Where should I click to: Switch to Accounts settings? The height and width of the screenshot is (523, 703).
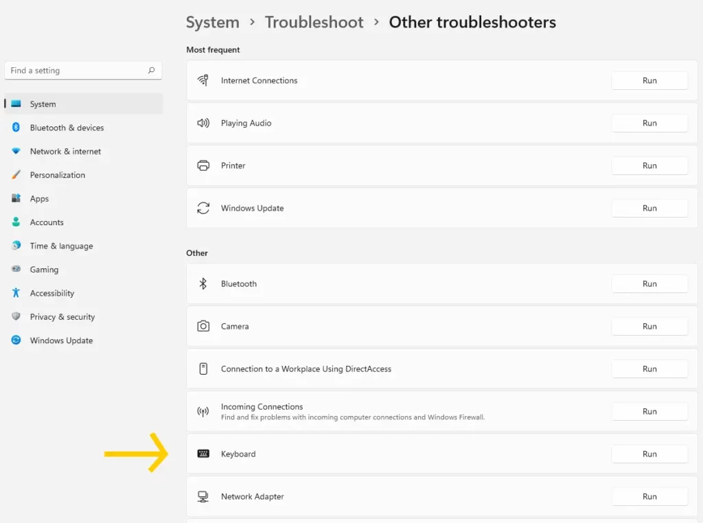(x=83, y=222)
